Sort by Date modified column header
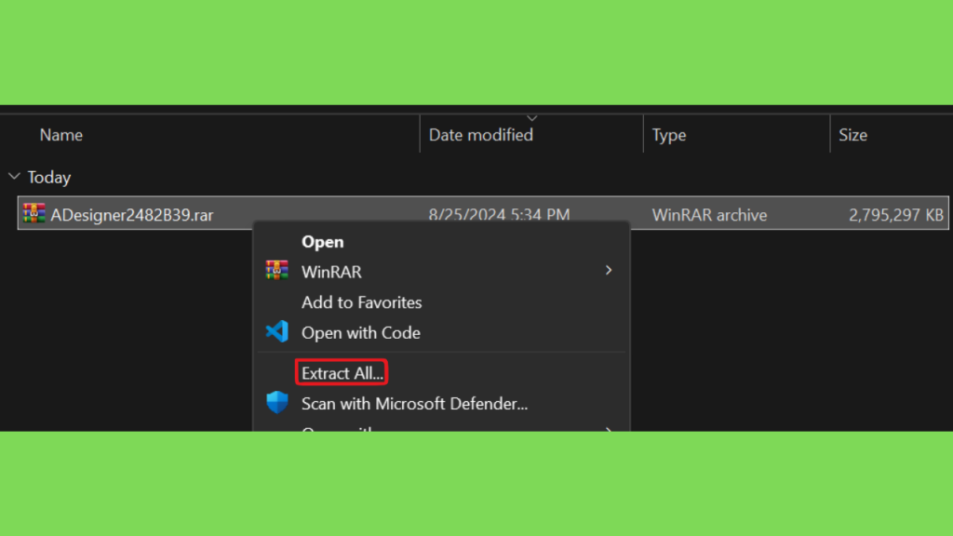The width and height of the screenshot is (953, 536). (481, 135)
